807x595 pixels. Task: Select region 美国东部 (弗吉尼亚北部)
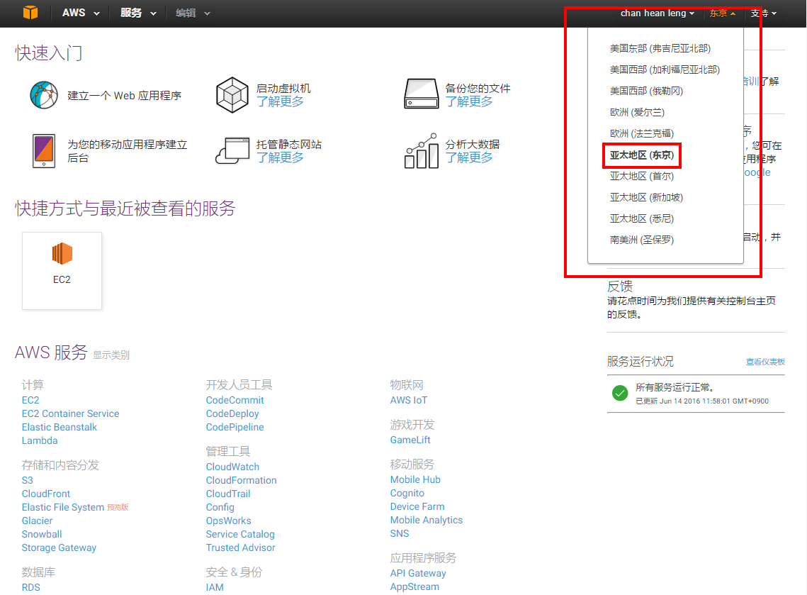[x=660, y=48]
